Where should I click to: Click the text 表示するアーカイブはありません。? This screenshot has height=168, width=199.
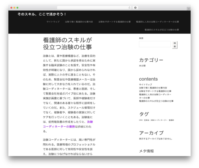tap(156, 139)
